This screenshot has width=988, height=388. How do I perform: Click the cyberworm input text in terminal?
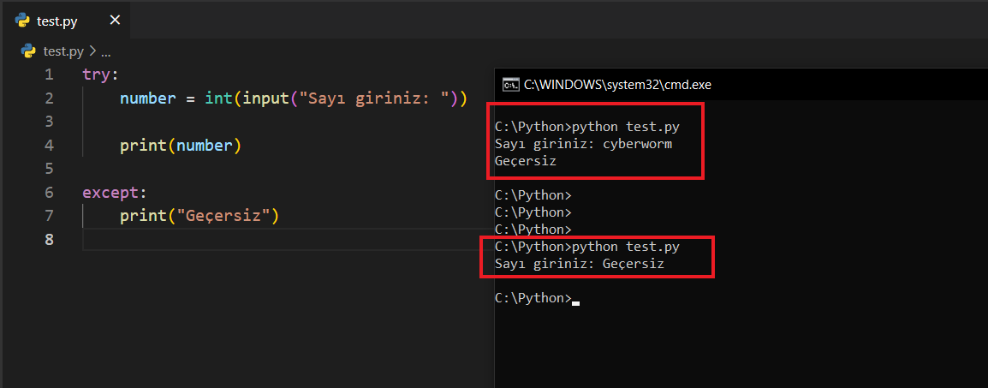(637, 144)
